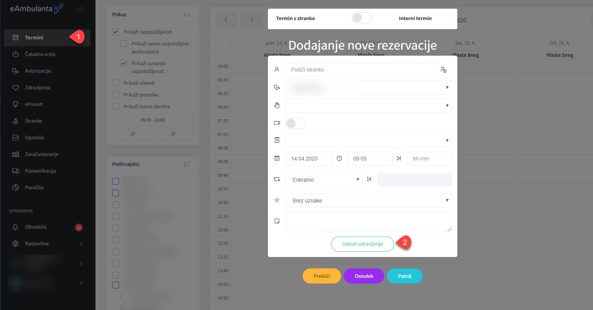Click the Ustvari zdravljenje button
Viewport: 593px width, 310px height.
[362, 244]
